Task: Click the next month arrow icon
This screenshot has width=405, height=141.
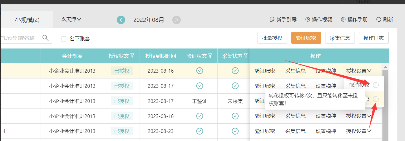Action: [177, 20]
